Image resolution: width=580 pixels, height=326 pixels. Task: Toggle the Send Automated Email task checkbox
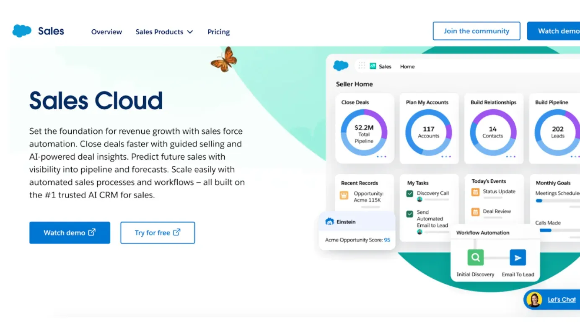click(410, 214)
